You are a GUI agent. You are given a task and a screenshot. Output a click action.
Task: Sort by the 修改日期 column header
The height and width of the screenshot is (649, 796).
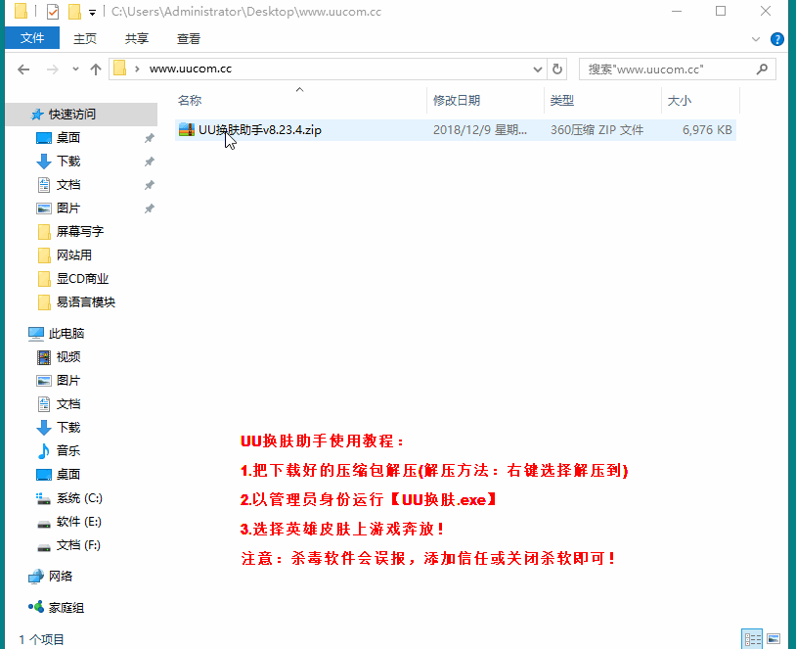(x=457, y=101)
